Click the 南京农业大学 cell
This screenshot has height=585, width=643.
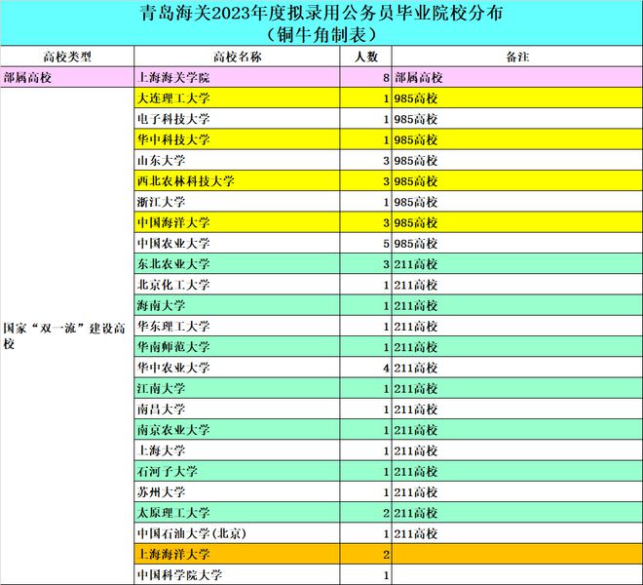[x=237, y=430]
